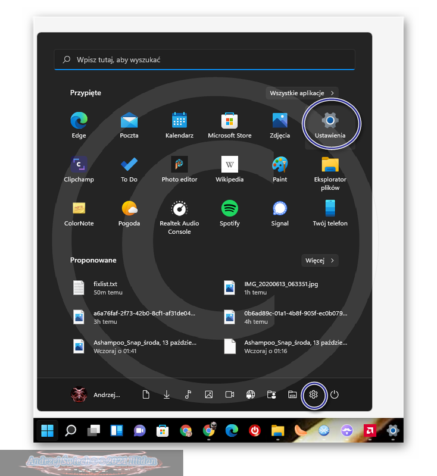Open Pictures folder icon in Start footer
Screen dimensions: 437x476
click(x=208, y=394)
